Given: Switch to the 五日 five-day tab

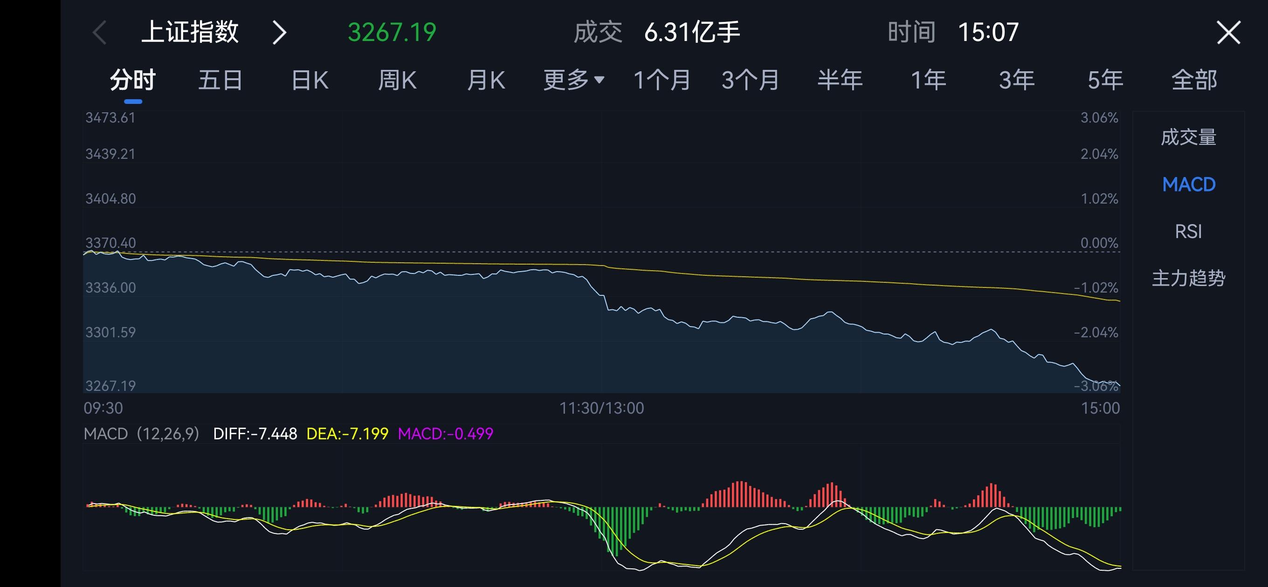Looking at the screenshot, I should (220, 80).
